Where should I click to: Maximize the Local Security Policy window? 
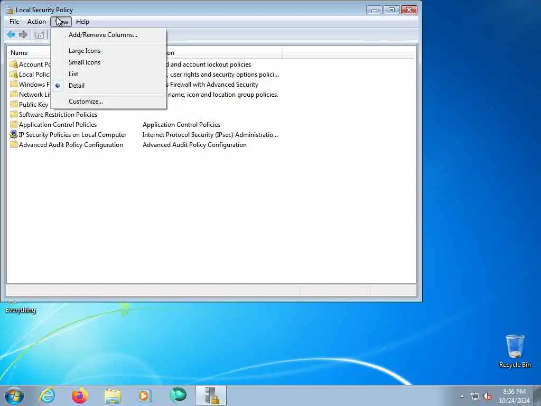click(391, 10)
